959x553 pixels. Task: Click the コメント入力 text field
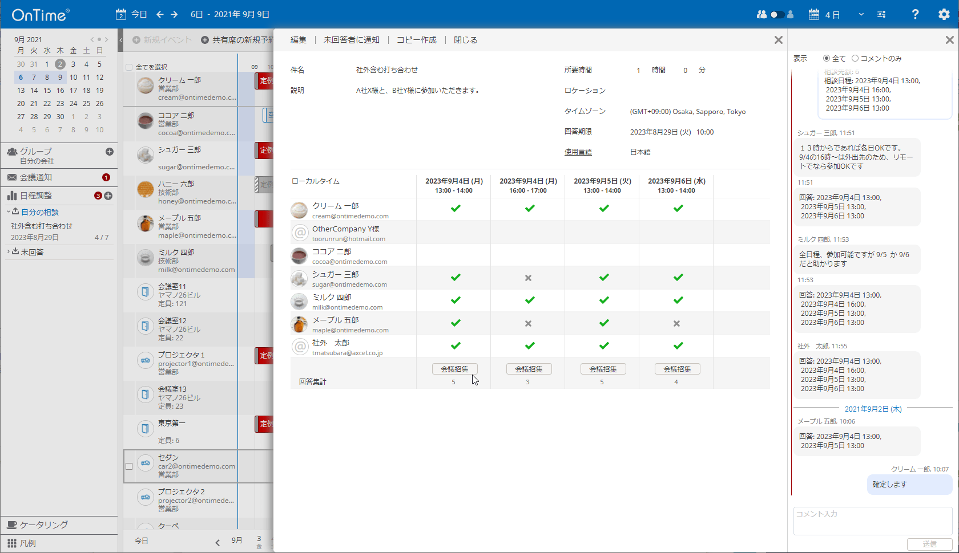(872, 521)
